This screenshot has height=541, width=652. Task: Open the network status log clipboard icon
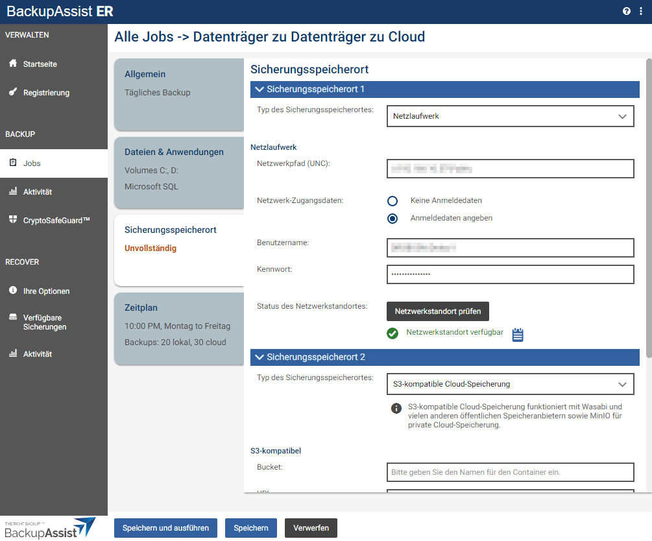click(x=518, y=335)
